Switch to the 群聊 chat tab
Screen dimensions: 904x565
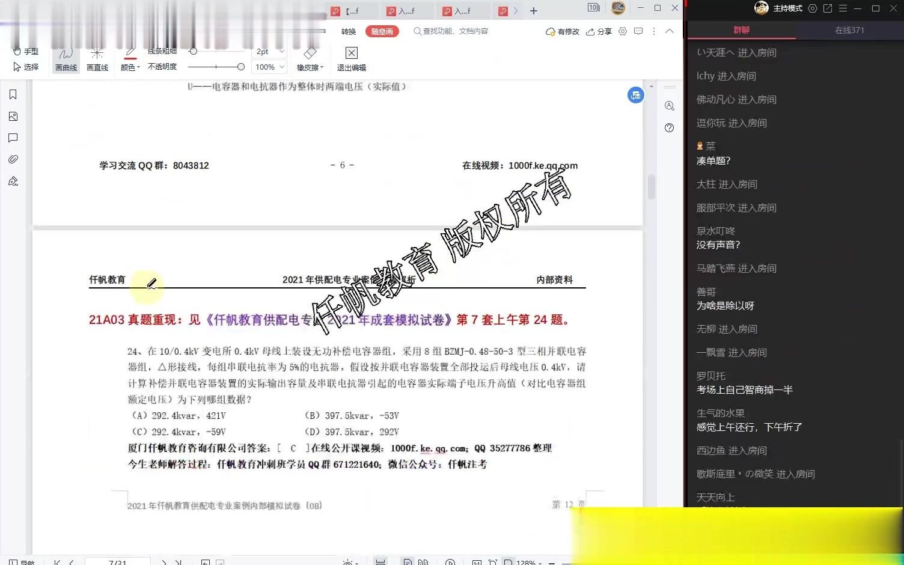pyautogui.click(x=741, y=30)
